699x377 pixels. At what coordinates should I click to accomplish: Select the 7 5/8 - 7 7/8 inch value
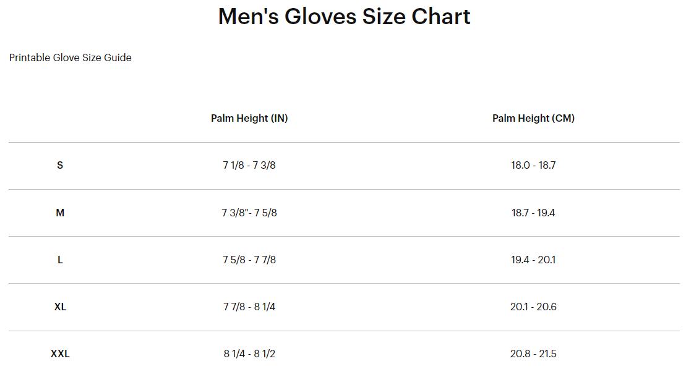click(x=249, y=260)
